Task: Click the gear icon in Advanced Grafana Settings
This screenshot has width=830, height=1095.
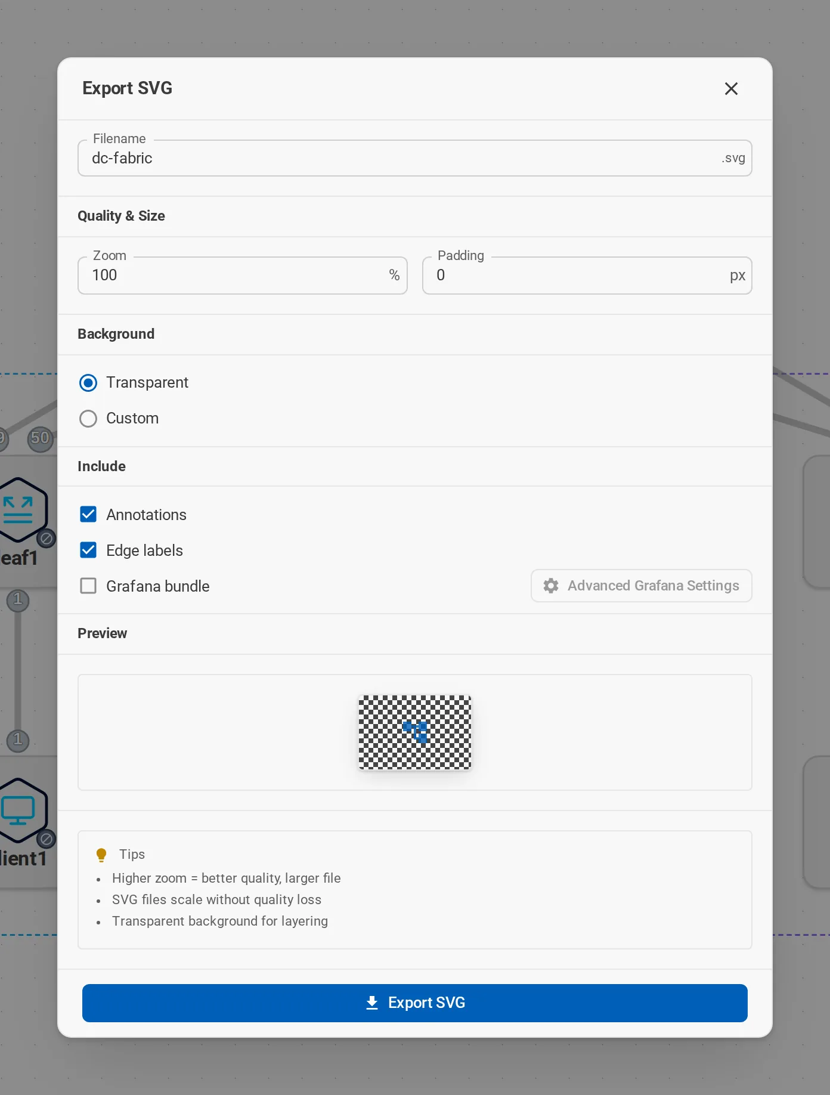Action: (551, 586)
